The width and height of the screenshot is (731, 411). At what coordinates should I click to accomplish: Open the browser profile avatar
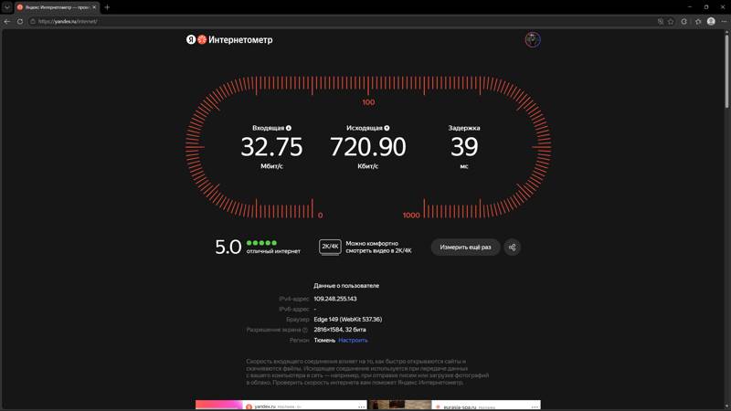tap(711, 21)
